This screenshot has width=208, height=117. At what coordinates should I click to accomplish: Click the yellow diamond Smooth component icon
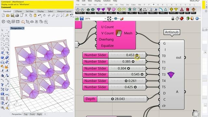point(171,9)
